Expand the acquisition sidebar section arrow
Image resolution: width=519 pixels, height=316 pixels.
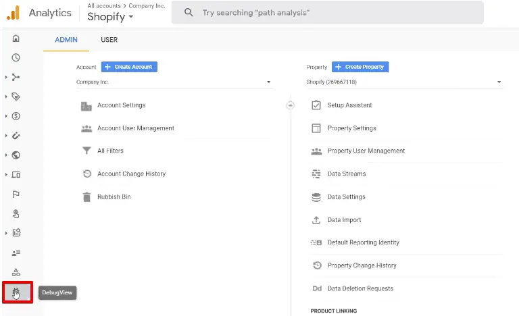(x=6, y=77)
